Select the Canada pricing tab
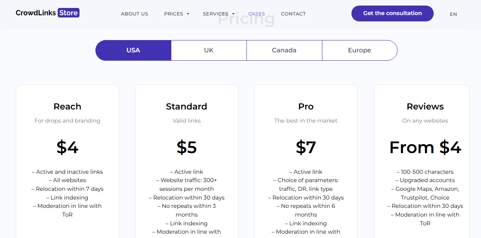This screenshot has width=481, height=238. (x=284, y=50)
